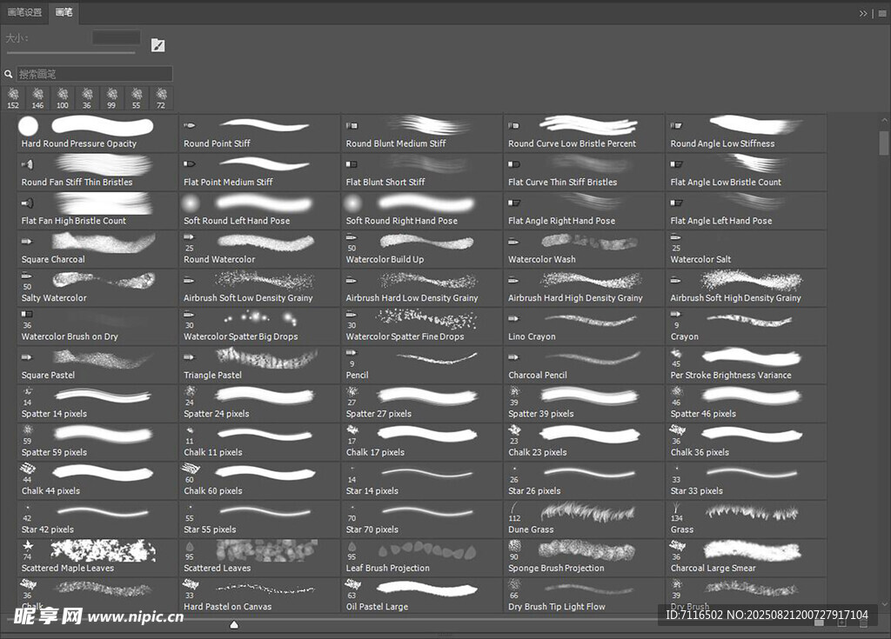Select the recent brush sized 72
Viewport: 891px width, 639px height.
161,97
